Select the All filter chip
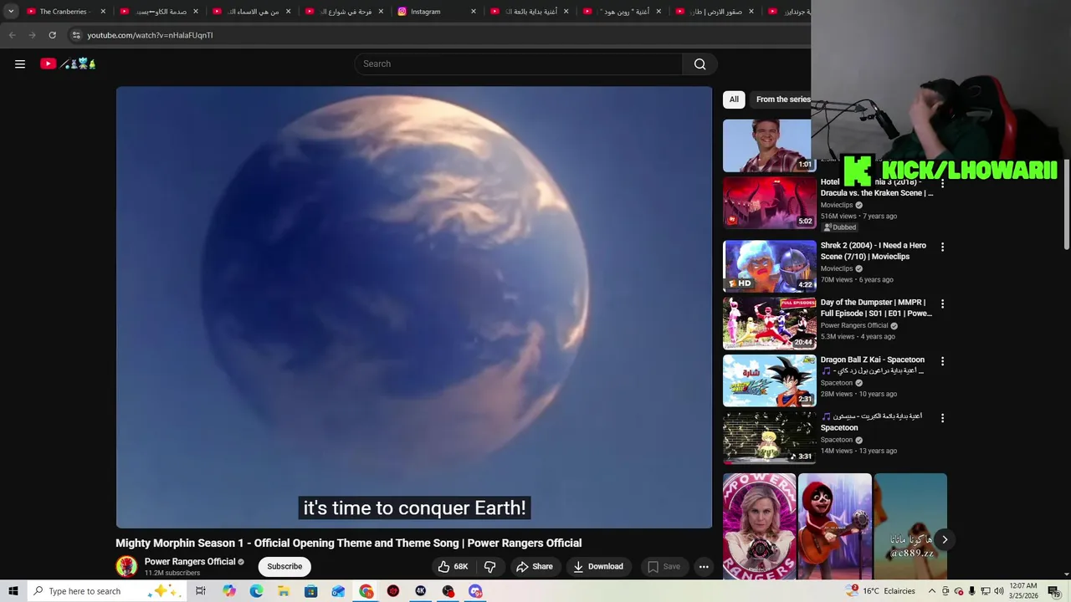The width and height of the screenshot is (1071, 602). pos(734,99)
